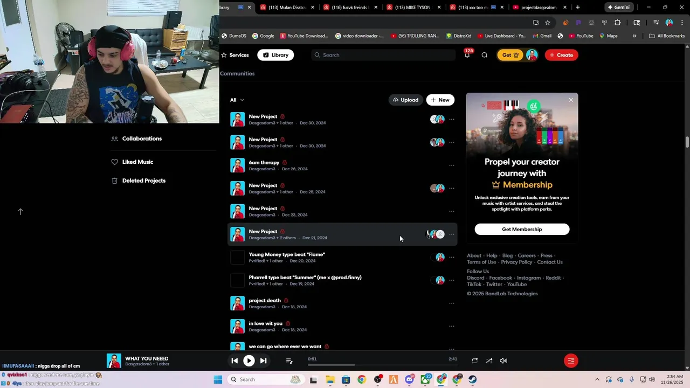Show hidden system tray icons

click(x=597, y=379)
